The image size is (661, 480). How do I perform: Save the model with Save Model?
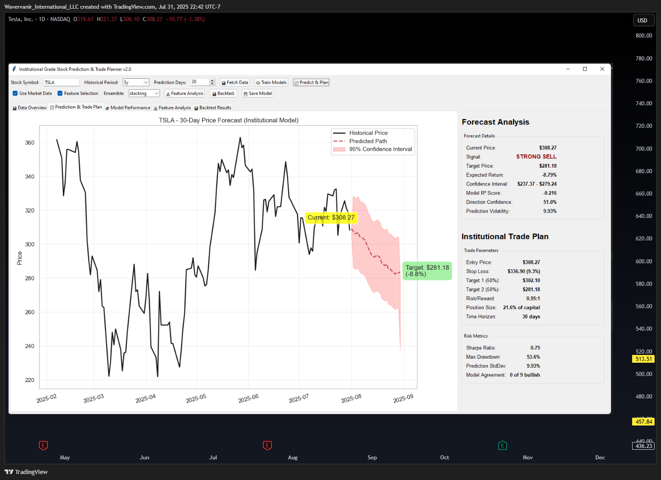click(x=258, y=93)
